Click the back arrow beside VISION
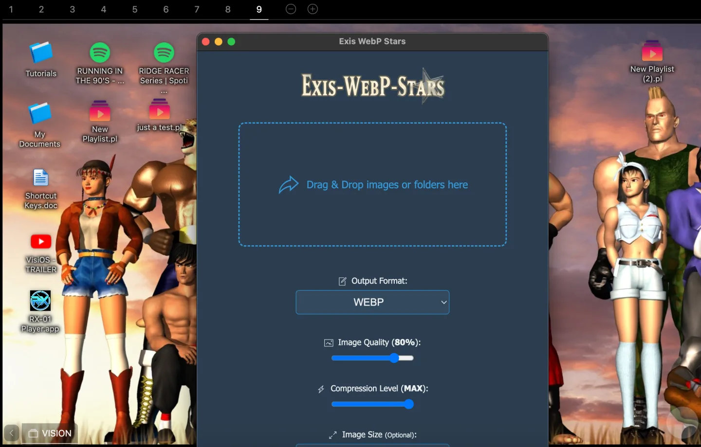This screenshot has width=701, height=447. coord(11,433)
